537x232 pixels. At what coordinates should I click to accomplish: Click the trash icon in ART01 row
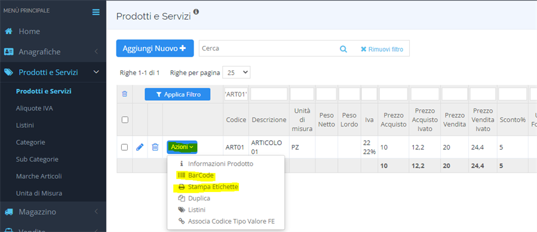155,147
